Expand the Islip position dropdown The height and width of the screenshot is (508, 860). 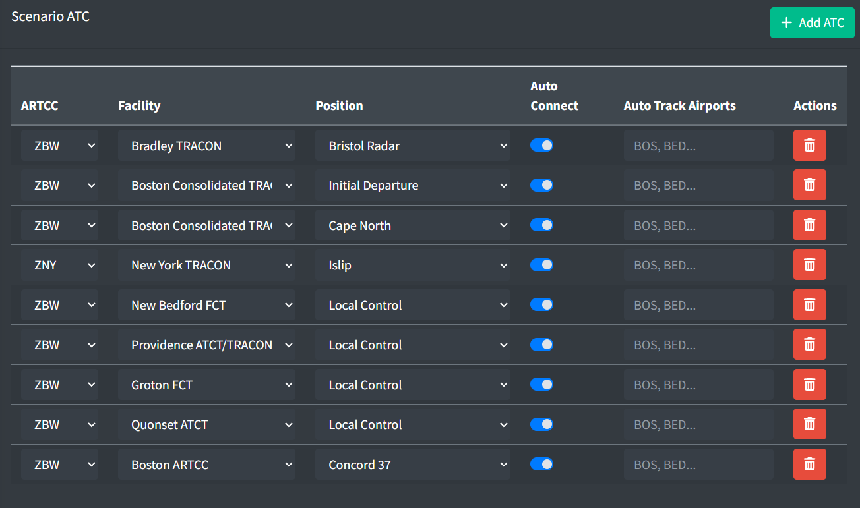[413, 265]
